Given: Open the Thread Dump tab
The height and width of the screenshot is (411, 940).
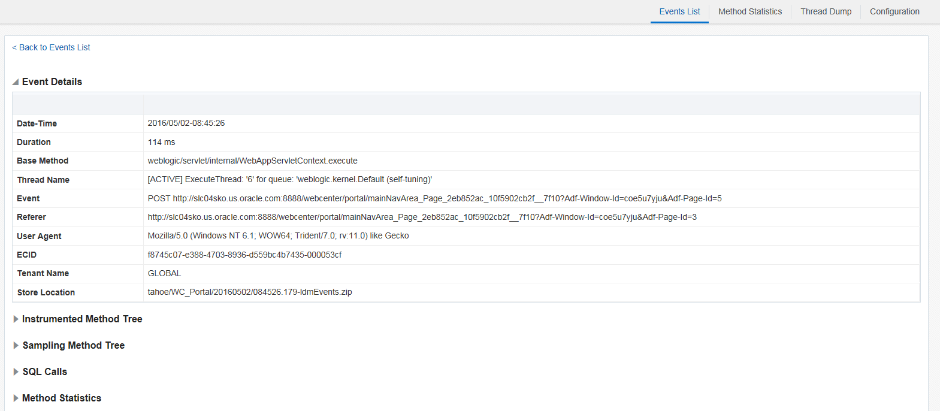Looking at the screenshot, I should pos(826,11).
